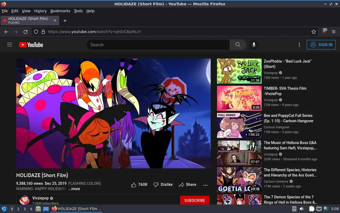This screenshot has width=340, height=213.
Task: Click the SIGN IN button
Action: tap(321, 45)
